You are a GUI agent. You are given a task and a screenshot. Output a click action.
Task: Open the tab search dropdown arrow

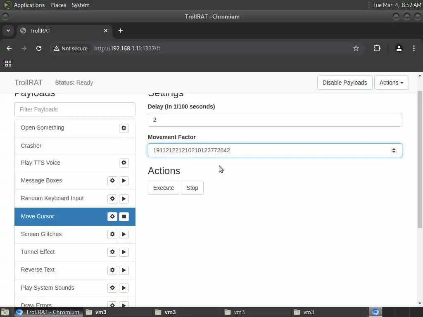8,31
